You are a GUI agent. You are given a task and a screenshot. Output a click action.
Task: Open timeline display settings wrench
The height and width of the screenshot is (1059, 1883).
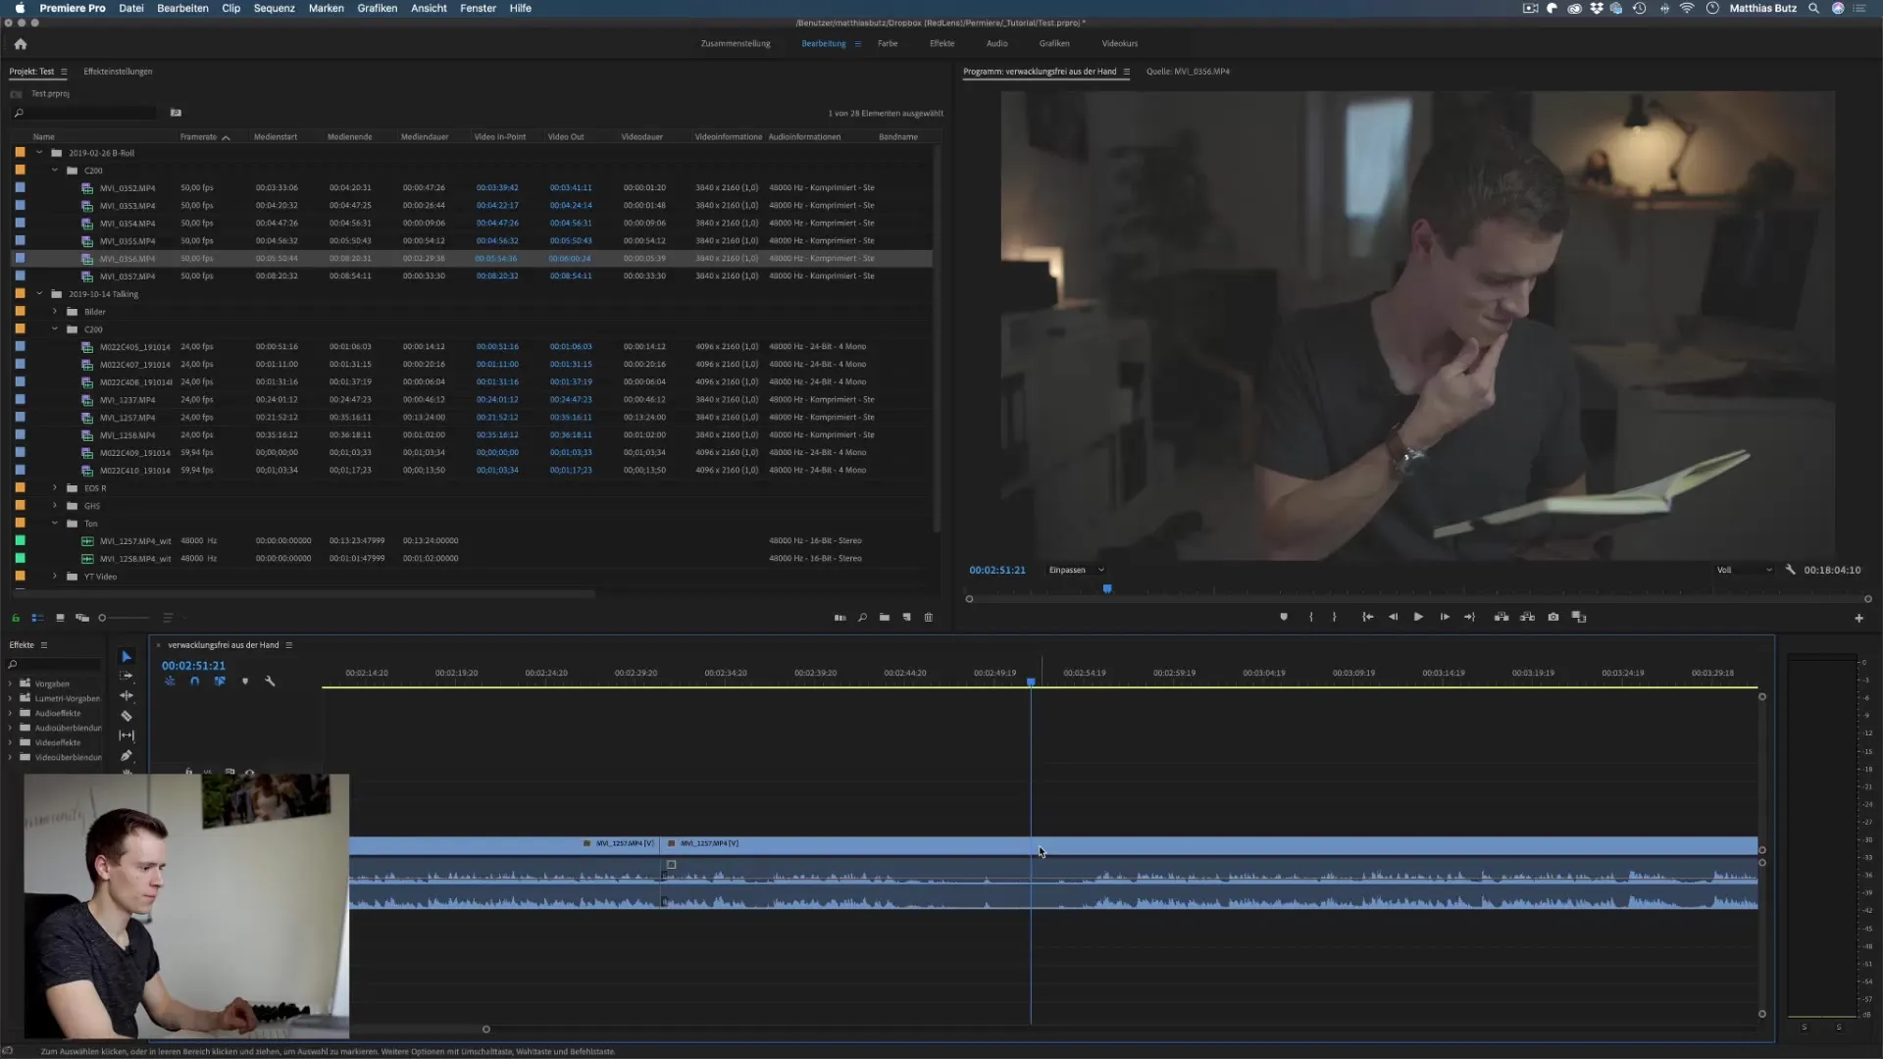270,681
